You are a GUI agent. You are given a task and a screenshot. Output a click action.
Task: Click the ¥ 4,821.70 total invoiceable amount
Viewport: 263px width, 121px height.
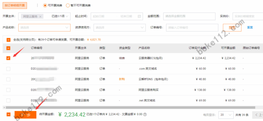point(94,40)
